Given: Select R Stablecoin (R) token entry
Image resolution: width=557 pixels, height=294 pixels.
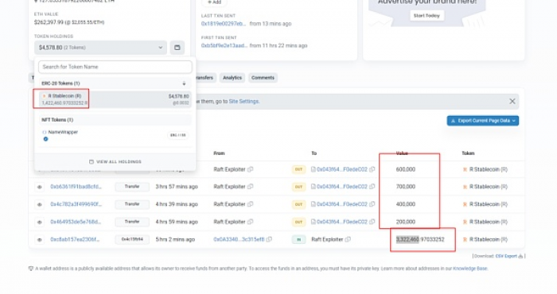Looking at the screenshot, I should 115,99.
